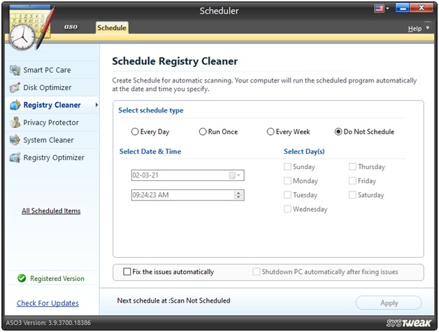Image resolution: width=439 pixels, height=332 pixels.
Task: Click the Systweak logo
Action: [408, 323]
